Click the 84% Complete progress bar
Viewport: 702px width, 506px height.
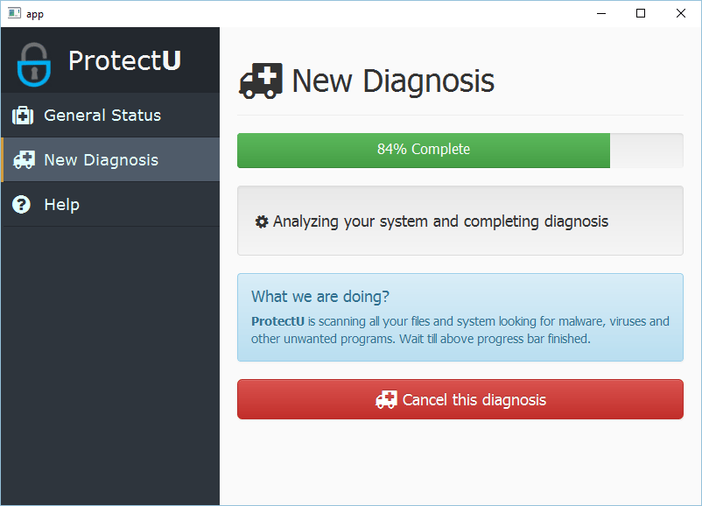tap(424, 150)
